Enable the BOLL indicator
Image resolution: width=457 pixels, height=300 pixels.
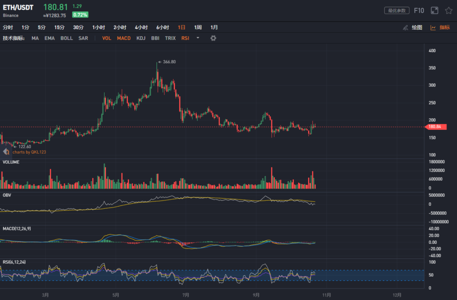coord(66,38)
